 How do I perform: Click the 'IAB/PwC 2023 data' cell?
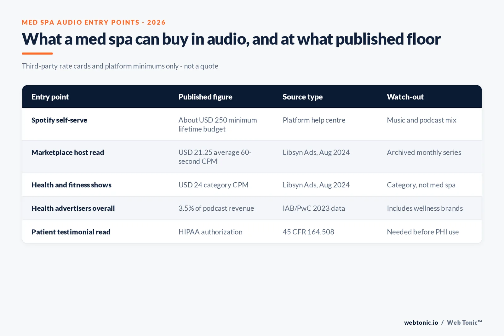pyautogui.click(x=314, y=208)
